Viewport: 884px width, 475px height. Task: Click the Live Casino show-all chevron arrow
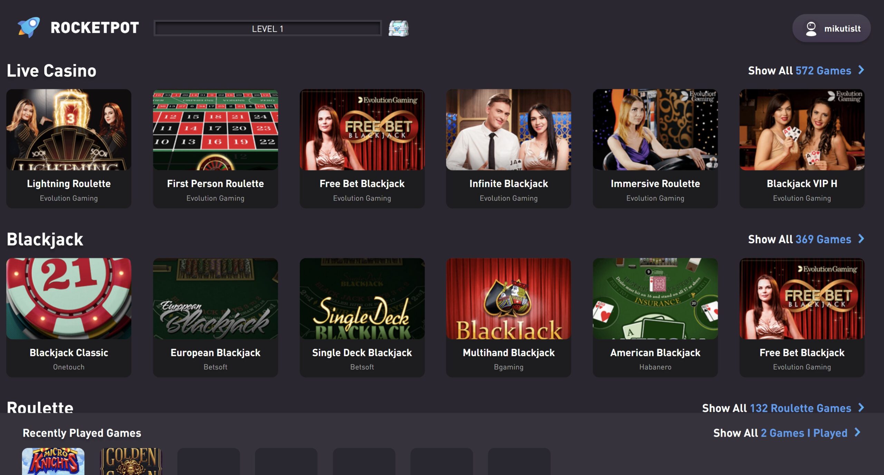point(861,70)
